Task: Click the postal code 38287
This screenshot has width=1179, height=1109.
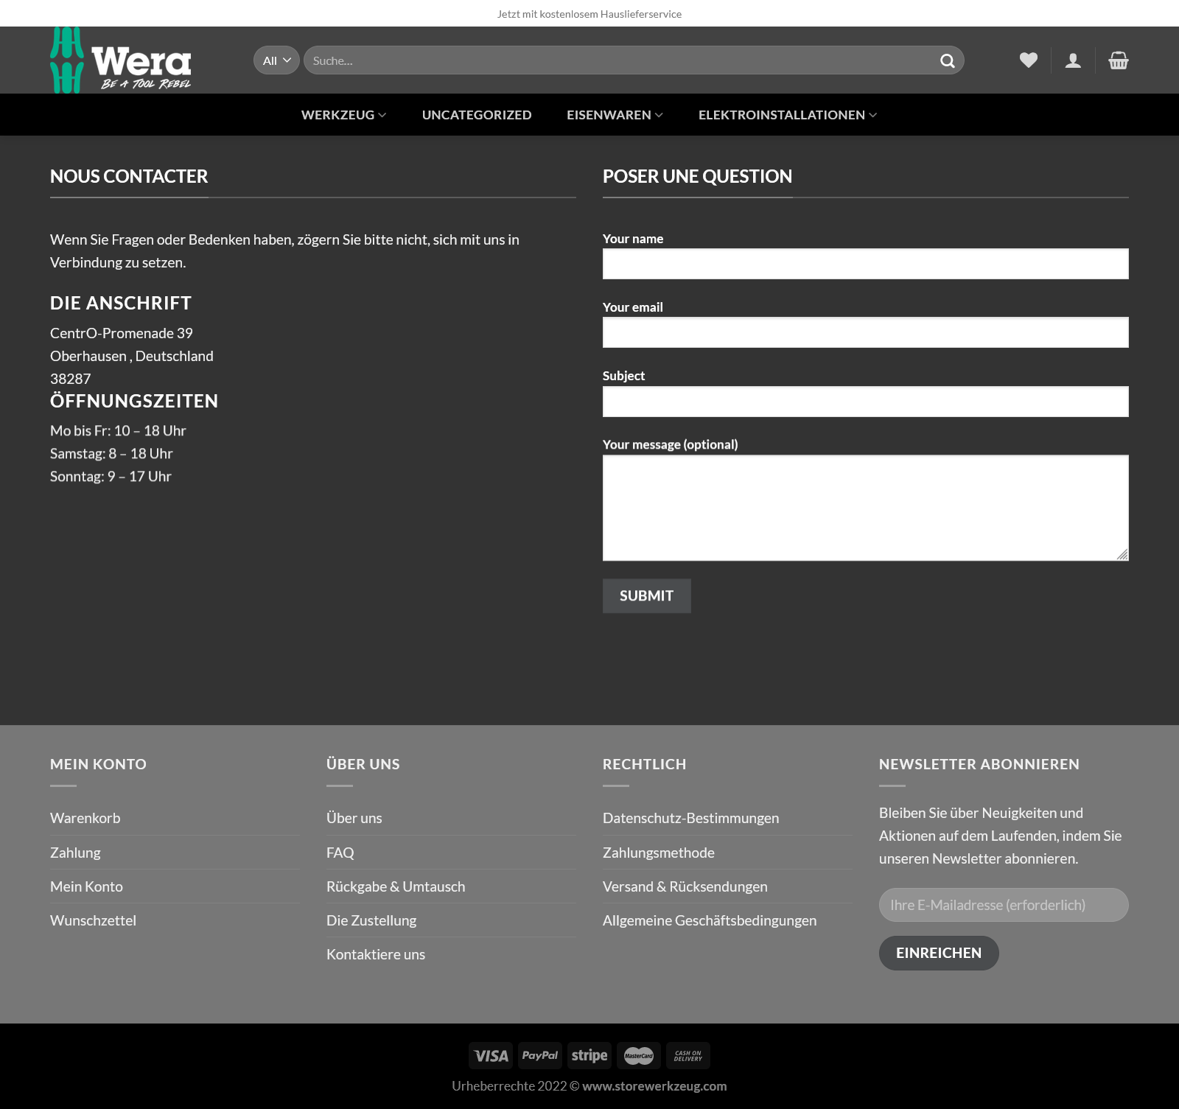Action: [71, 379]
